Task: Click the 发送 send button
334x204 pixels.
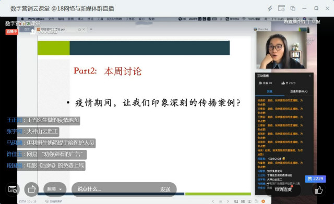Action: [x=165, y=189]
